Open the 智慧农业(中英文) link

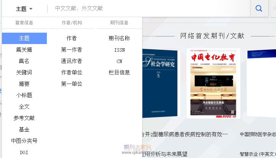coord(258,154)
